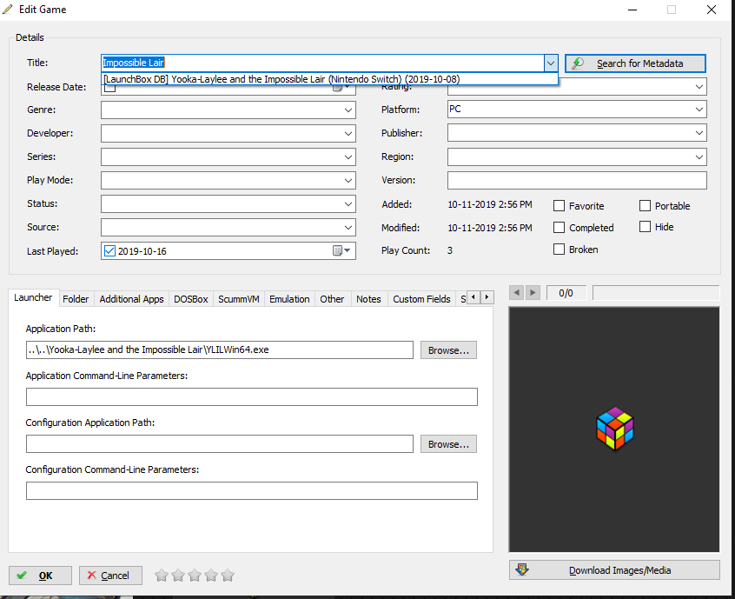Open the Notes tab
The image size is (735, 599).
tap(368, 299)
